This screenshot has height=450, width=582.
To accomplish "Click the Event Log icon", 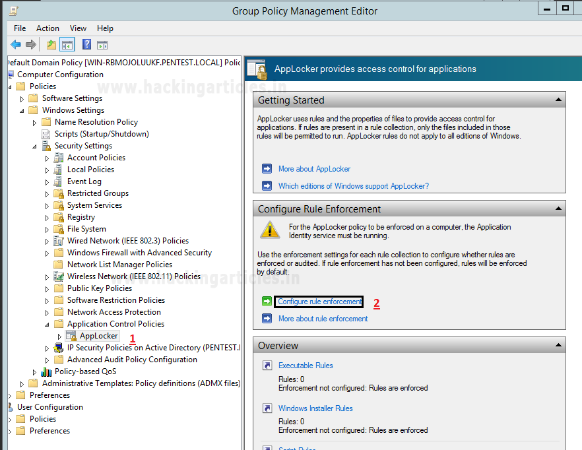I will [58, 181].
